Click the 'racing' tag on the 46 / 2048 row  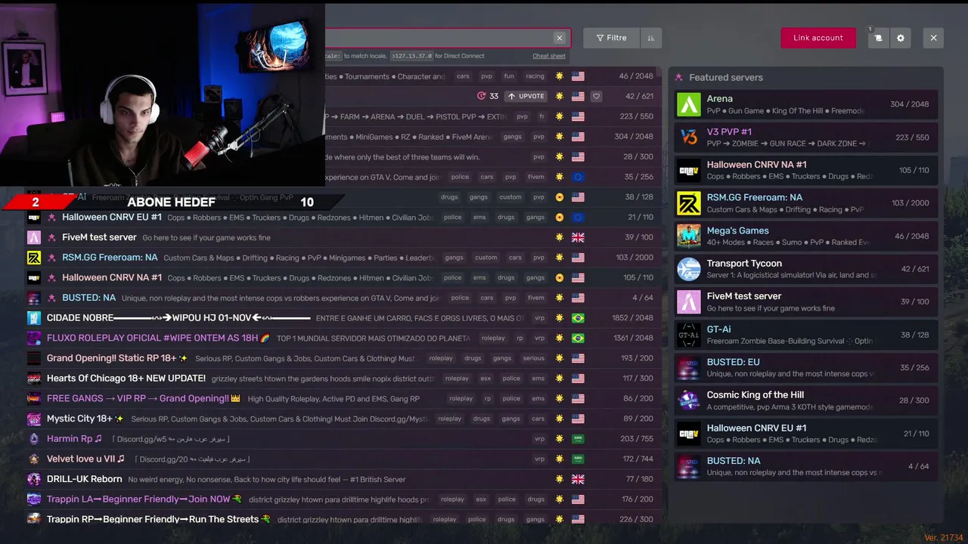pos(535,76)
